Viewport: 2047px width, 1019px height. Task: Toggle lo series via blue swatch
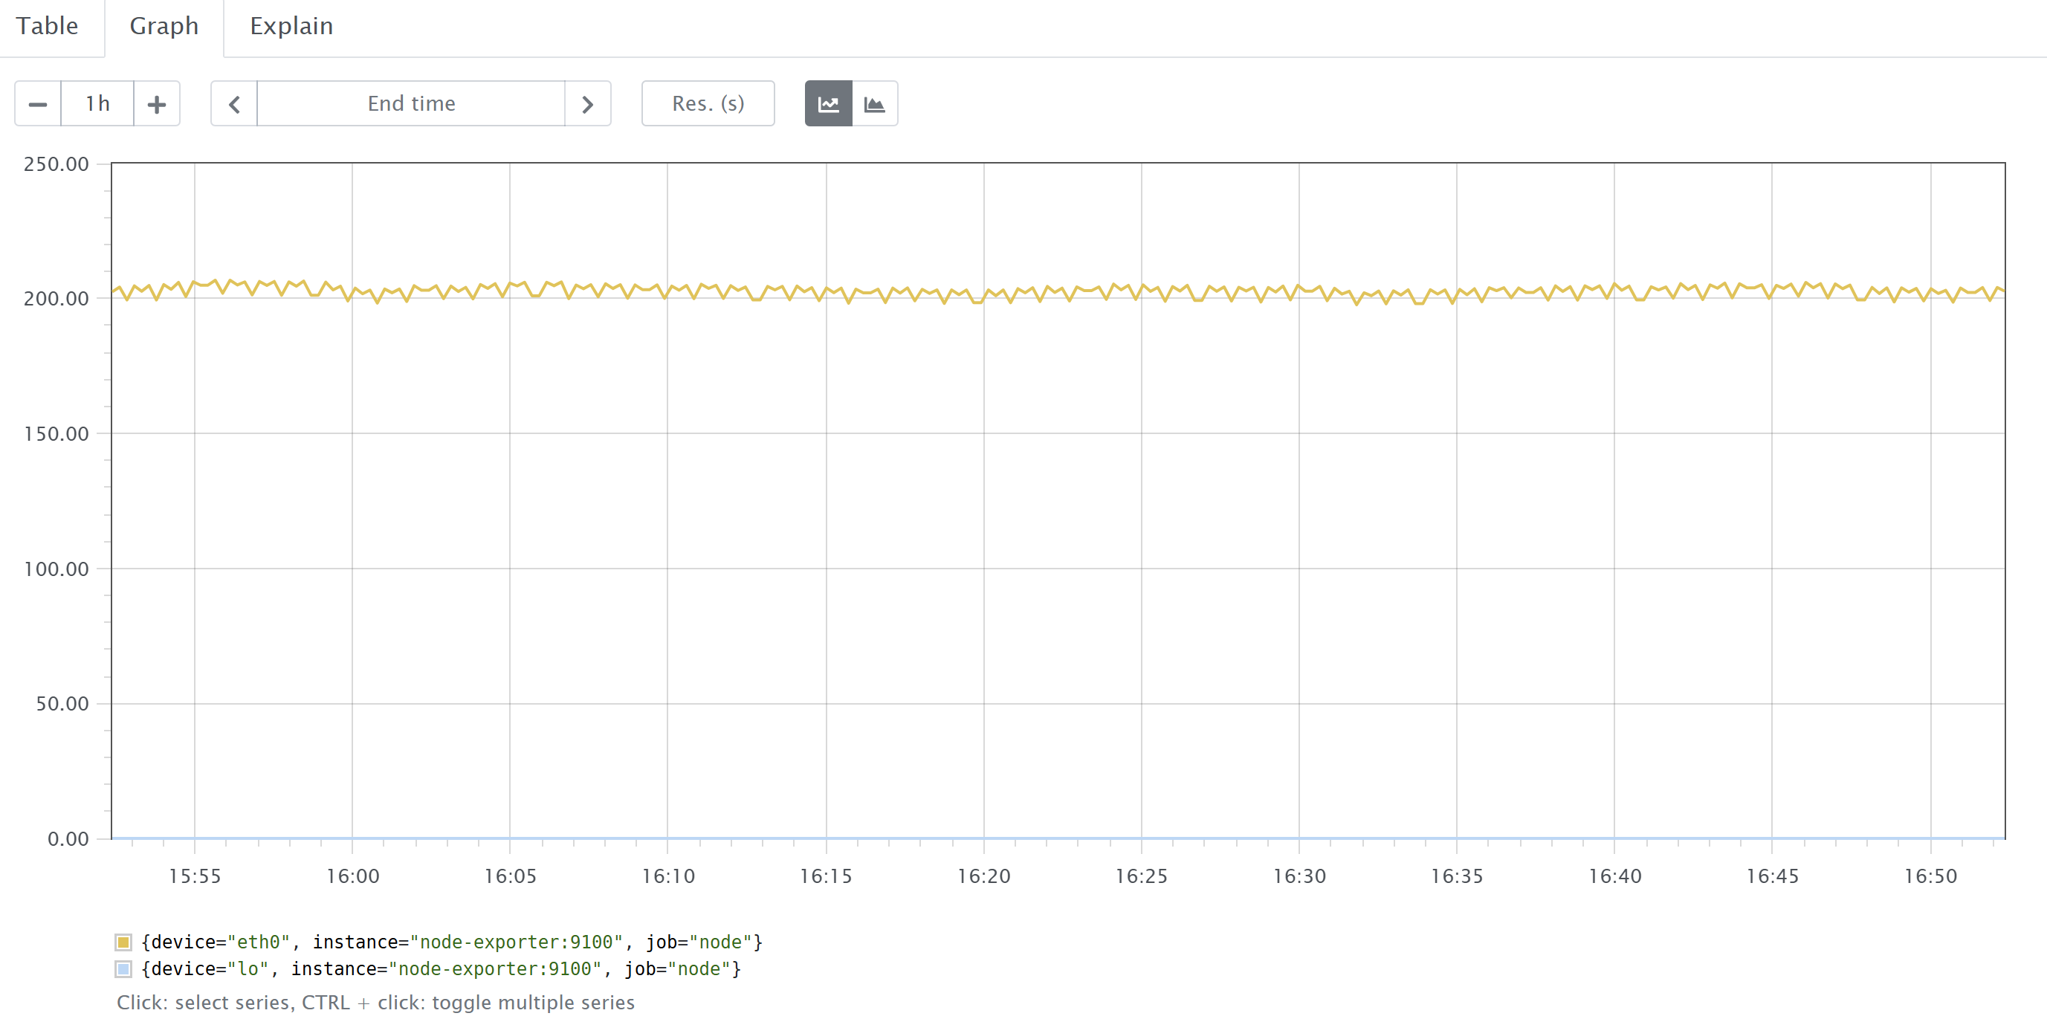point(123,969)
